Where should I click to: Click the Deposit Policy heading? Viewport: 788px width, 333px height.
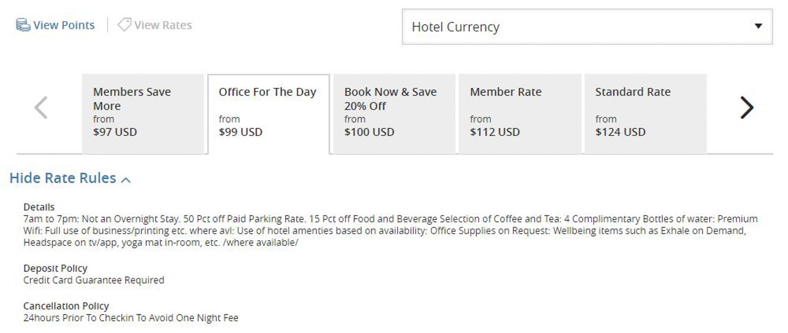click(55, 268)
